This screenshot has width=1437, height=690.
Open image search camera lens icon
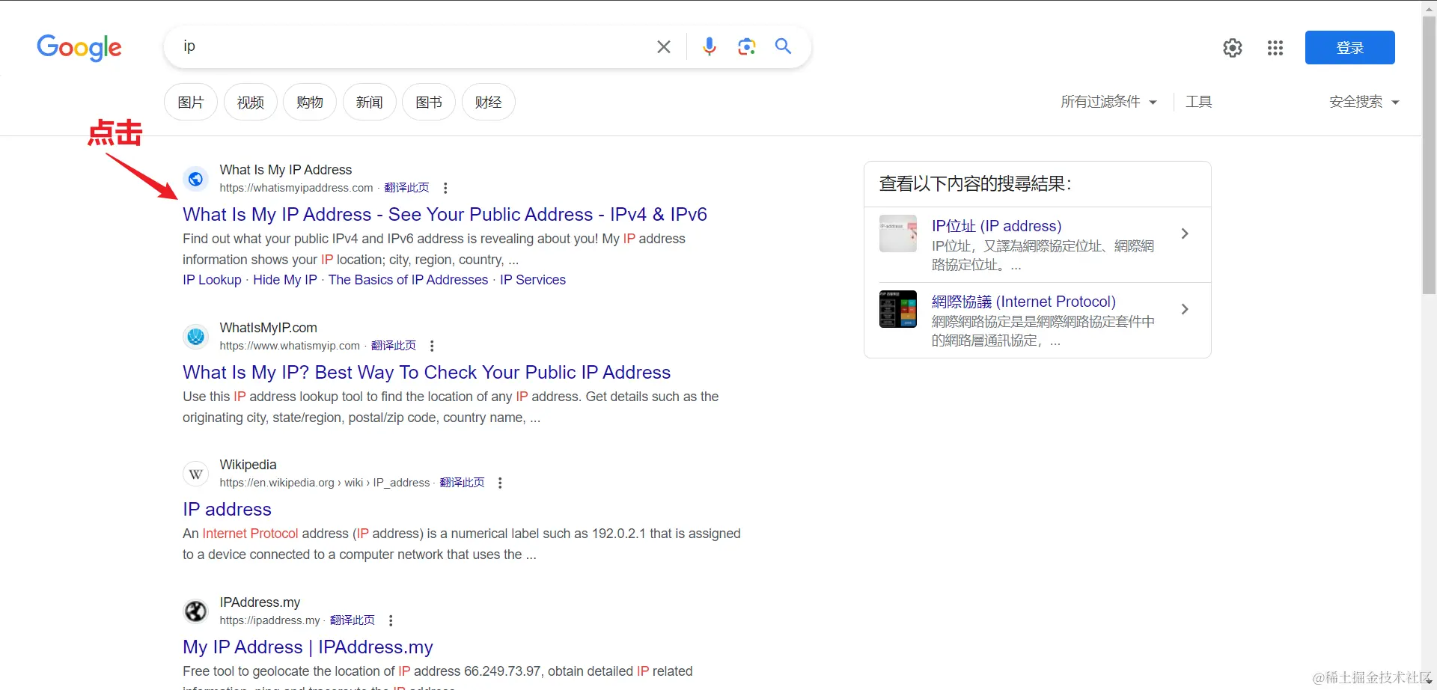coord(746,47)
